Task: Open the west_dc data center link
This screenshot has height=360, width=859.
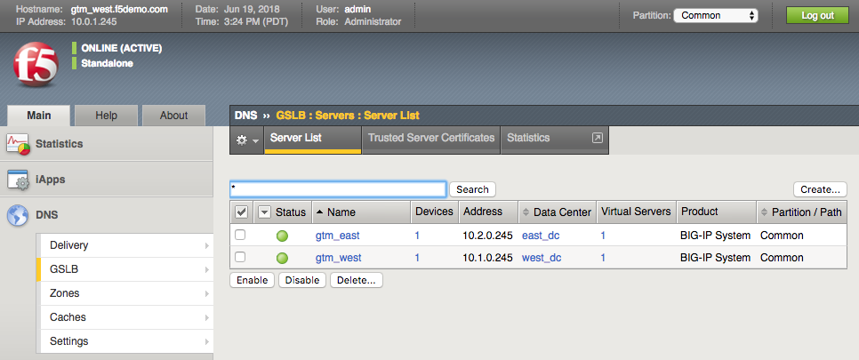Action: pyautogui.click(x=542, y=258)
